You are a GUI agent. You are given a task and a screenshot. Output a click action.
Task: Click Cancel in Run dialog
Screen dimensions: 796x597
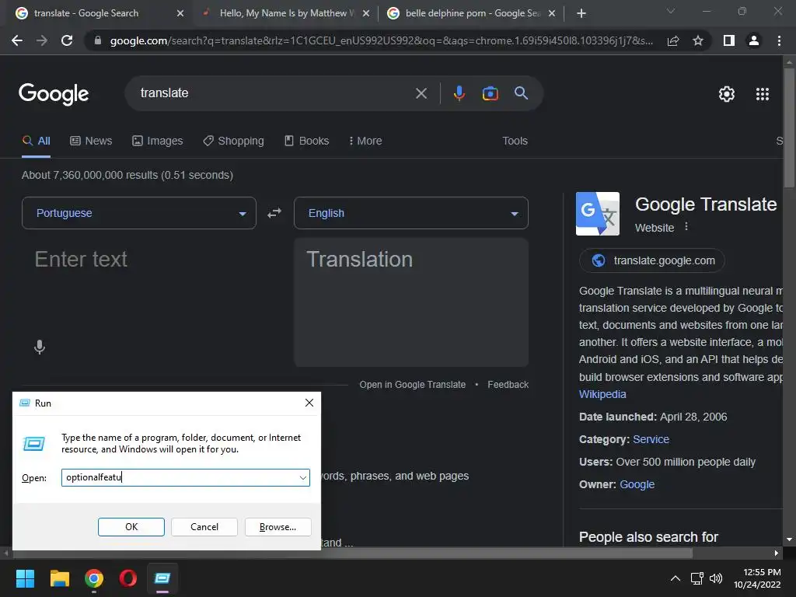[204, 527]
